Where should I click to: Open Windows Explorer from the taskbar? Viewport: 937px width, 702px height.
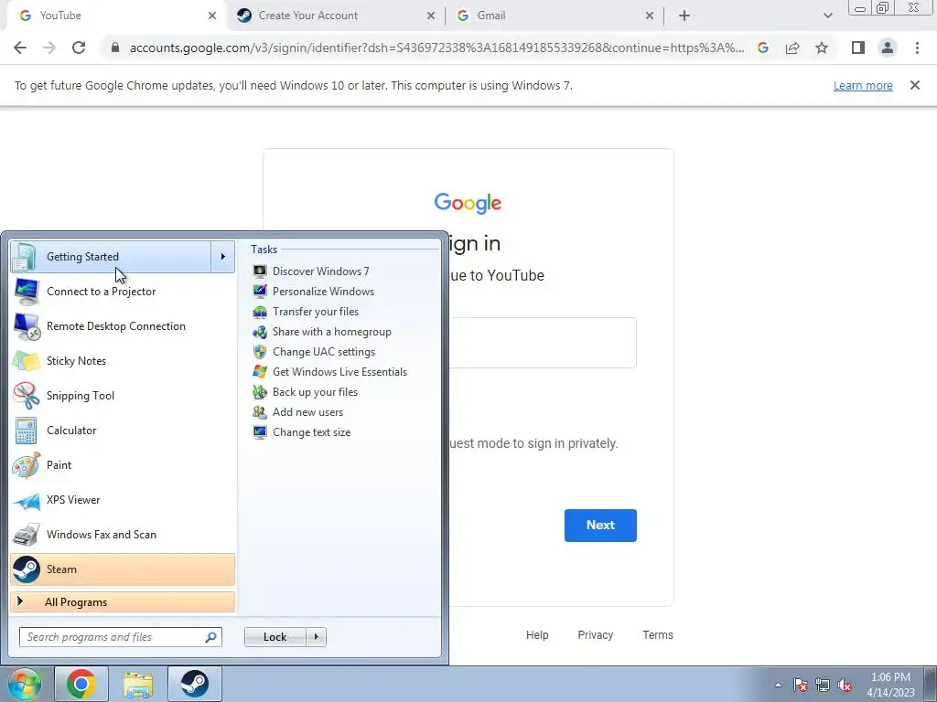pyautogui.click(x=138, y=684)
